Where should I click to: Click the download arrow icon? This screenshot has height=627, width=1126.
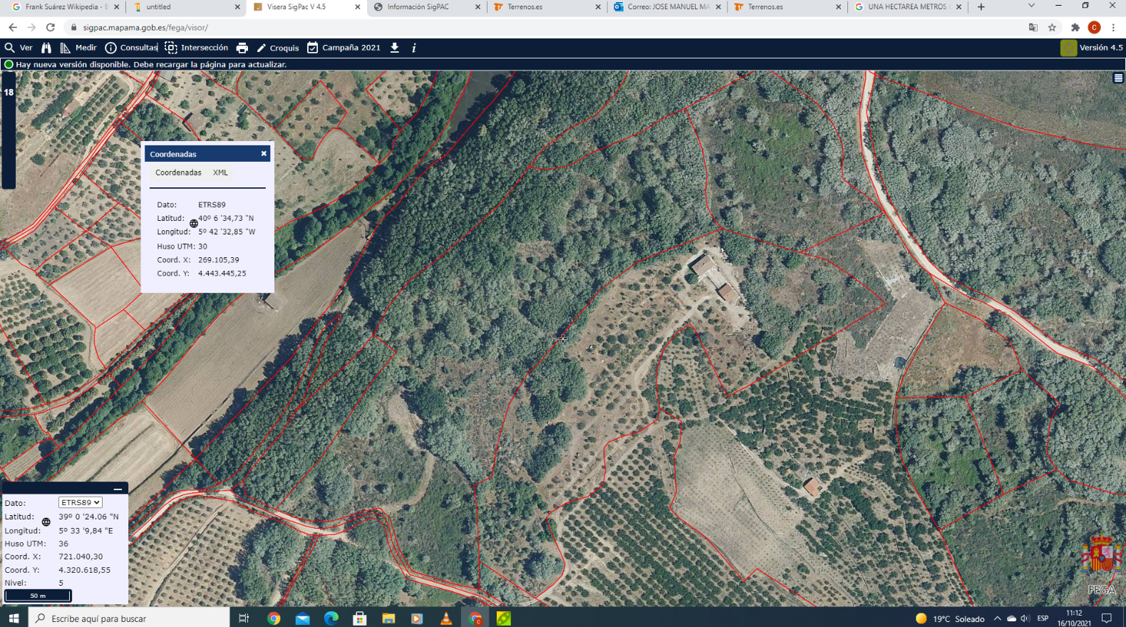[395, 48]
